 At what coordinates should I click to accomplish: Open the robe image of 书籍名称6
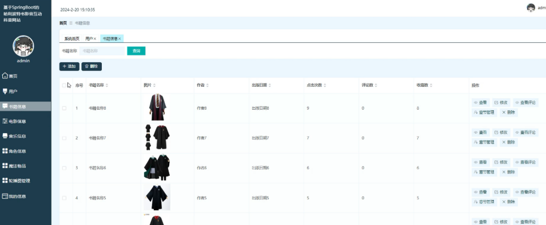tap(157, 167)
